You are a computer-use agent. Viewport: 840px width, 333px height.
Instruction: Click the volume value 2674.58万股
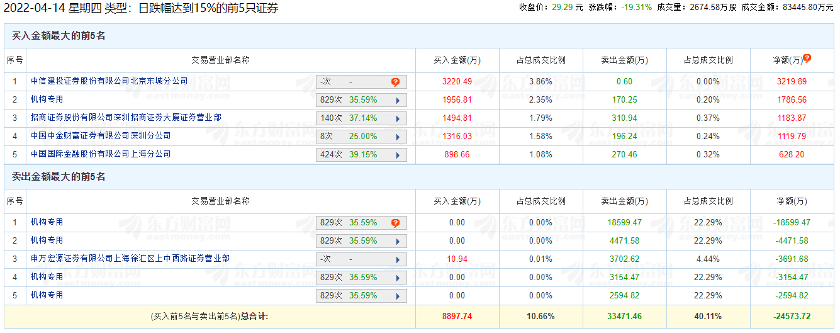[713, 8]
